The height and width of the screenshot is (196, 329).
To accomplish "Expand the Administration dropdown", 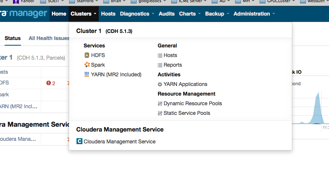I will (254, 14).
